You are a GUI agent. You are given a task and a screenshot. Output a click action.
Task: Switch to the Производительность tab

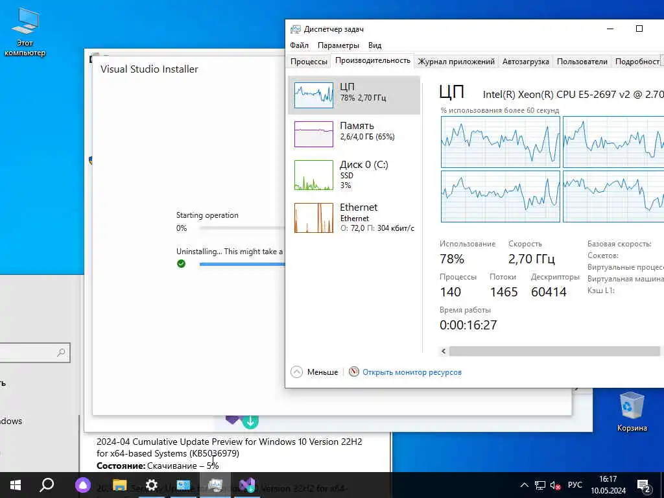tap(373, 60)
